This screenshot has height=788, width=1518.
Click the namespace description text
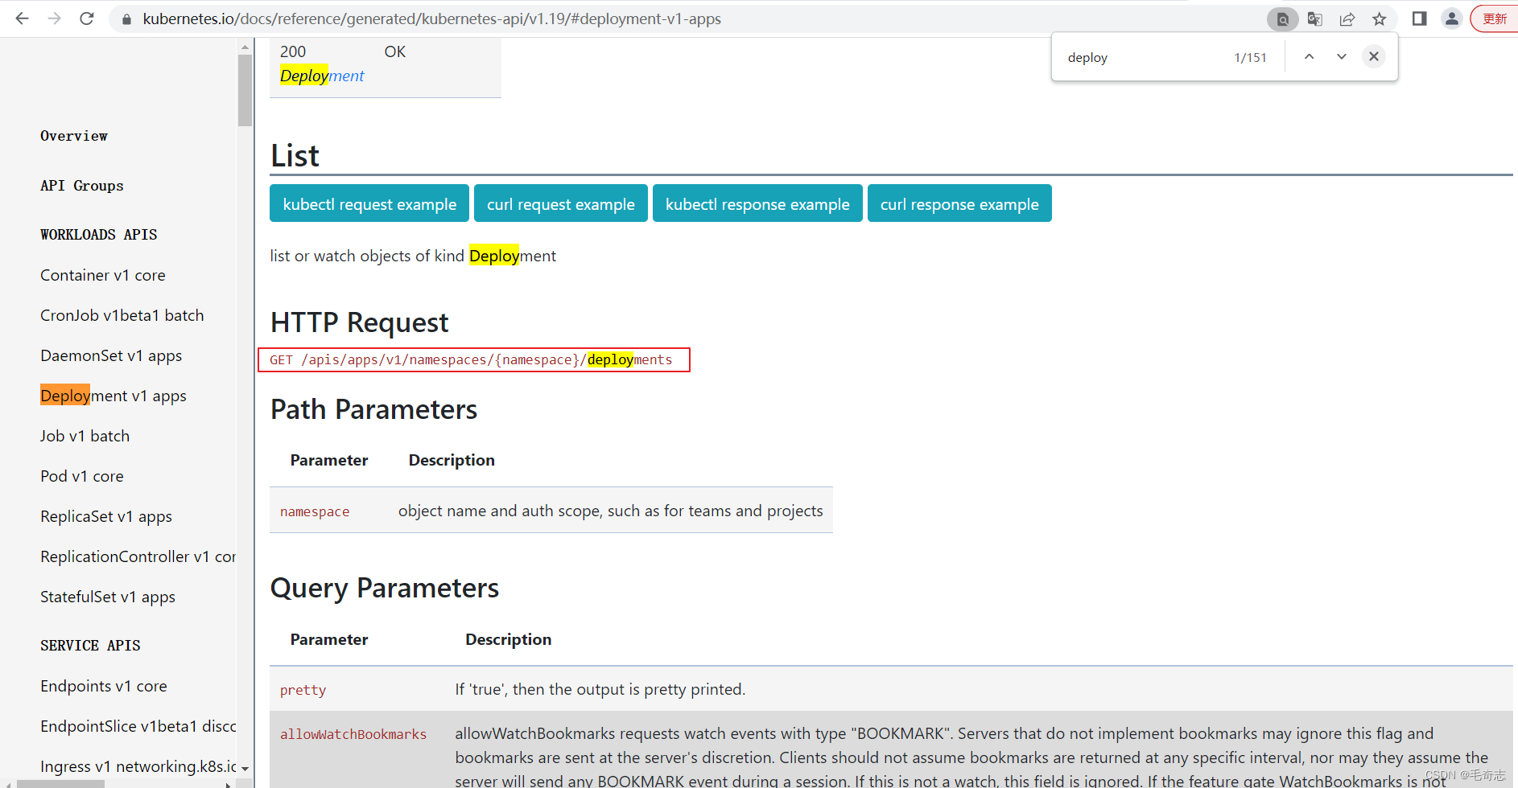610,511
